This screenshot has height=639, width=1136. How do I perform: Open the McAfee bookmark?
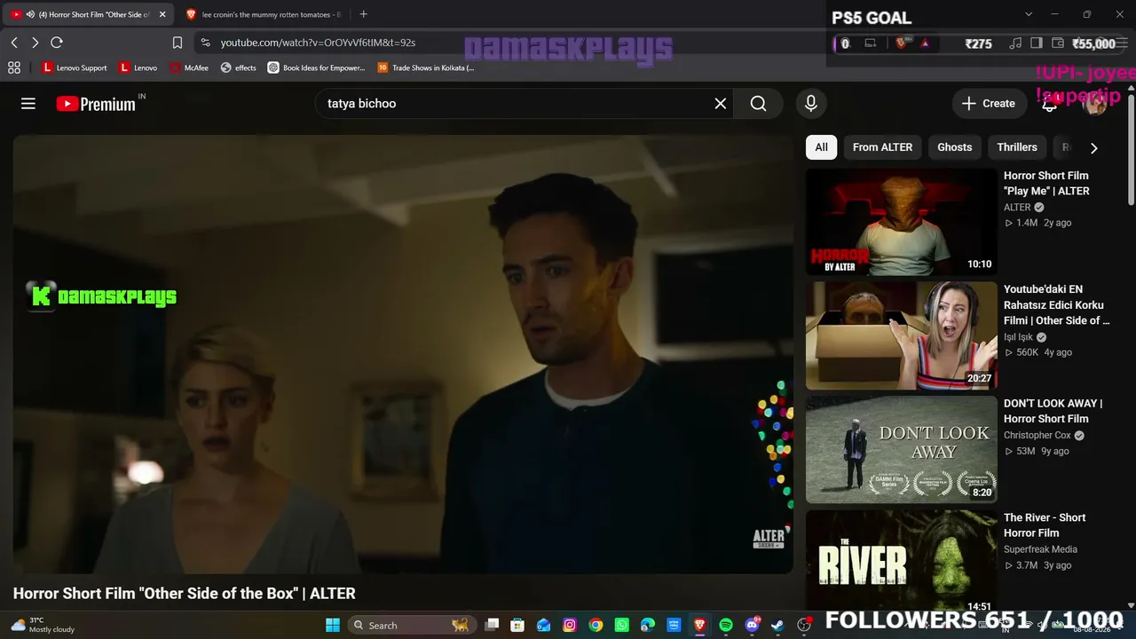(x=189, y=67)
